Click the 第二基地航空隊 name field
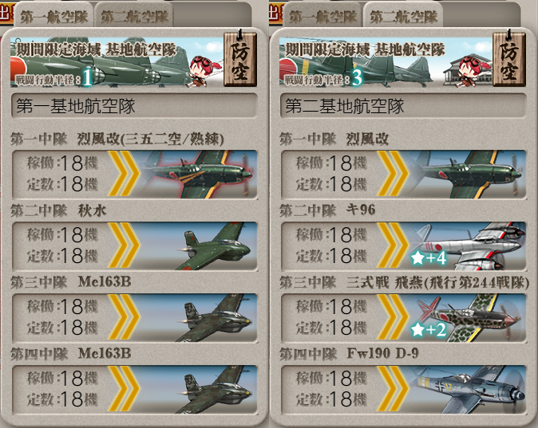The image size is (538, 428). pos(404,106)
